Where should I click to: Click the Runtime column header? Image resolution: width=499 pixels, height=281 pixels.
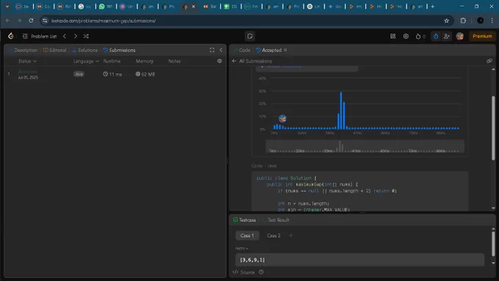112,61
